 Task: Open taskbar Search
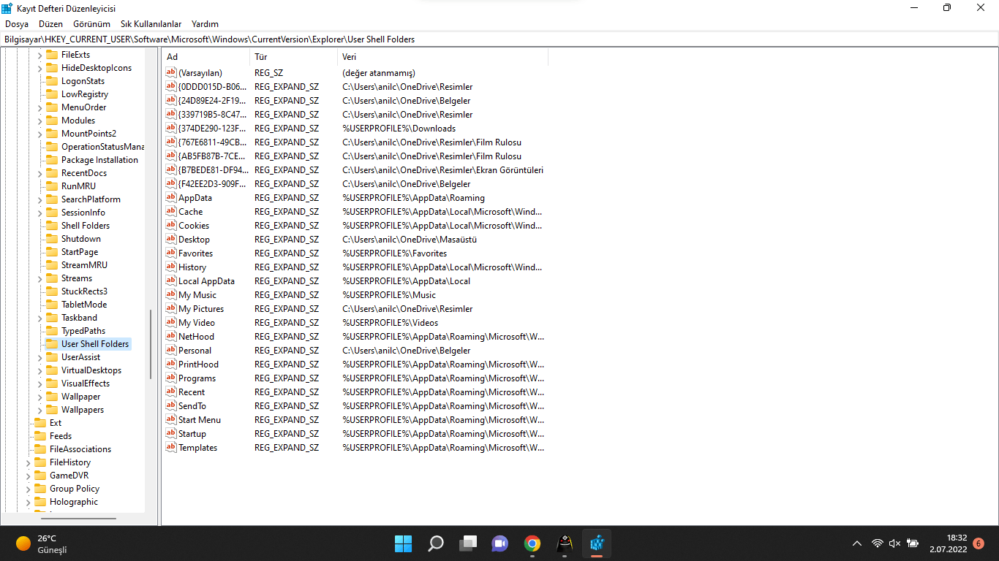[x=435, y=543]
